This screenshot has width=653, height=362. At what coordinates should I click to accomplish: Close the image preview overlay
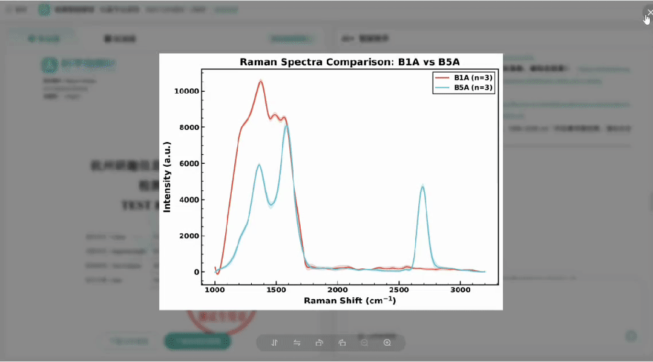point(649,12)
